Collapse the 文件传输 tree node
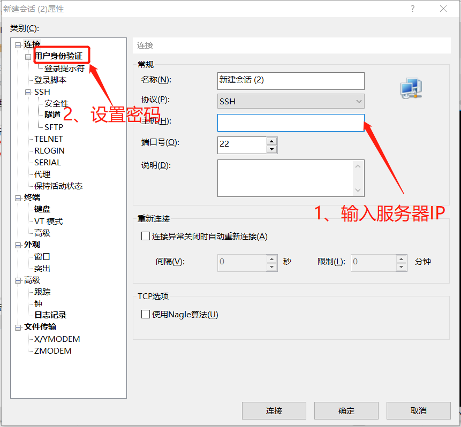Image resolution: width=461 pixels, height=427 pixels. click(18, 327)
